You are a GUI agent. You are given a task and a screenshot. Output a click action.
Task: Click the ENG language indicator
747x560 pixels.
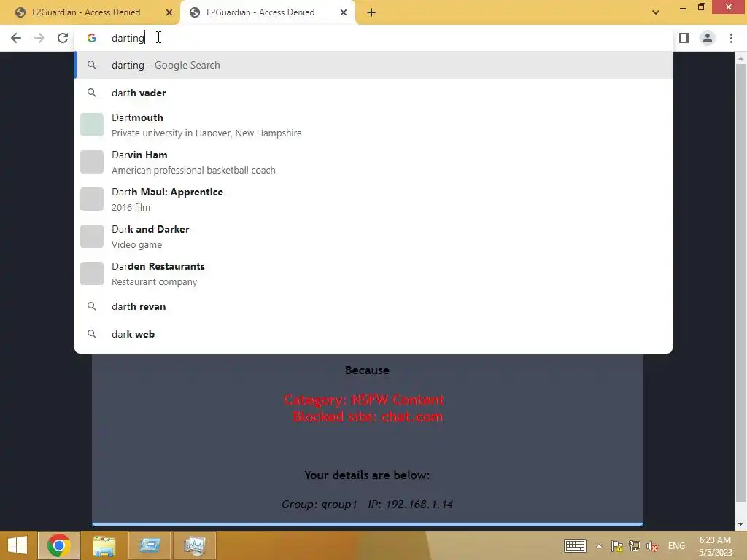tap(676, 546)
